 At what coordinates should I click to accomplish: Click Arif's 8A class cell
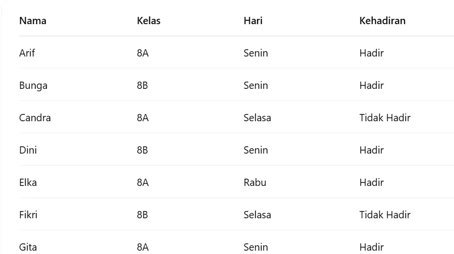click(x=143, y=53)
